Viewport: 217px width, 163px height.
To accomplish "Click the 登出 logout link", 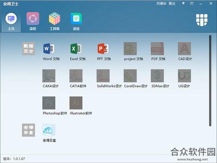I will click(172, 4).
